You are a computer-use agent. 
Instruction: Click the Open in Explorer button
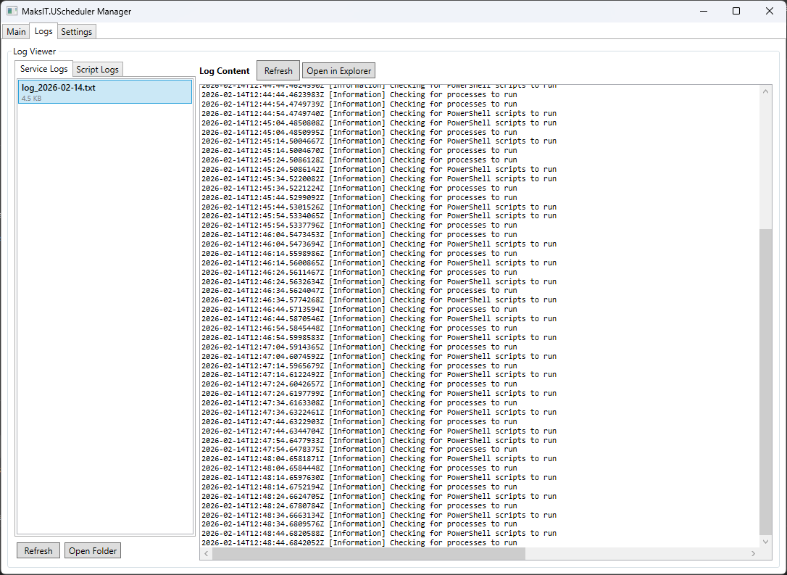click(338, 71)
